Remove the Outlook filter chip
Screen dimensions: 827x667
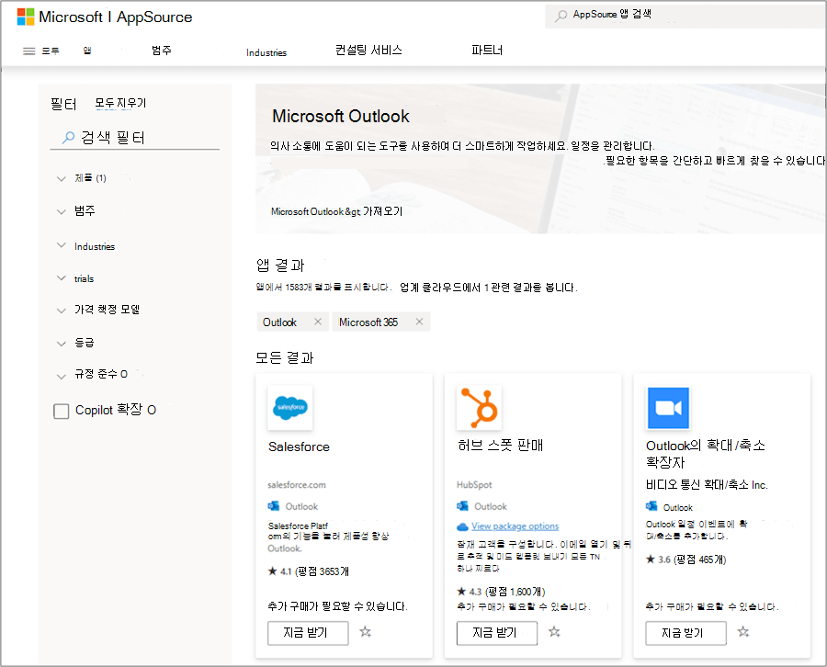point(318,322)
